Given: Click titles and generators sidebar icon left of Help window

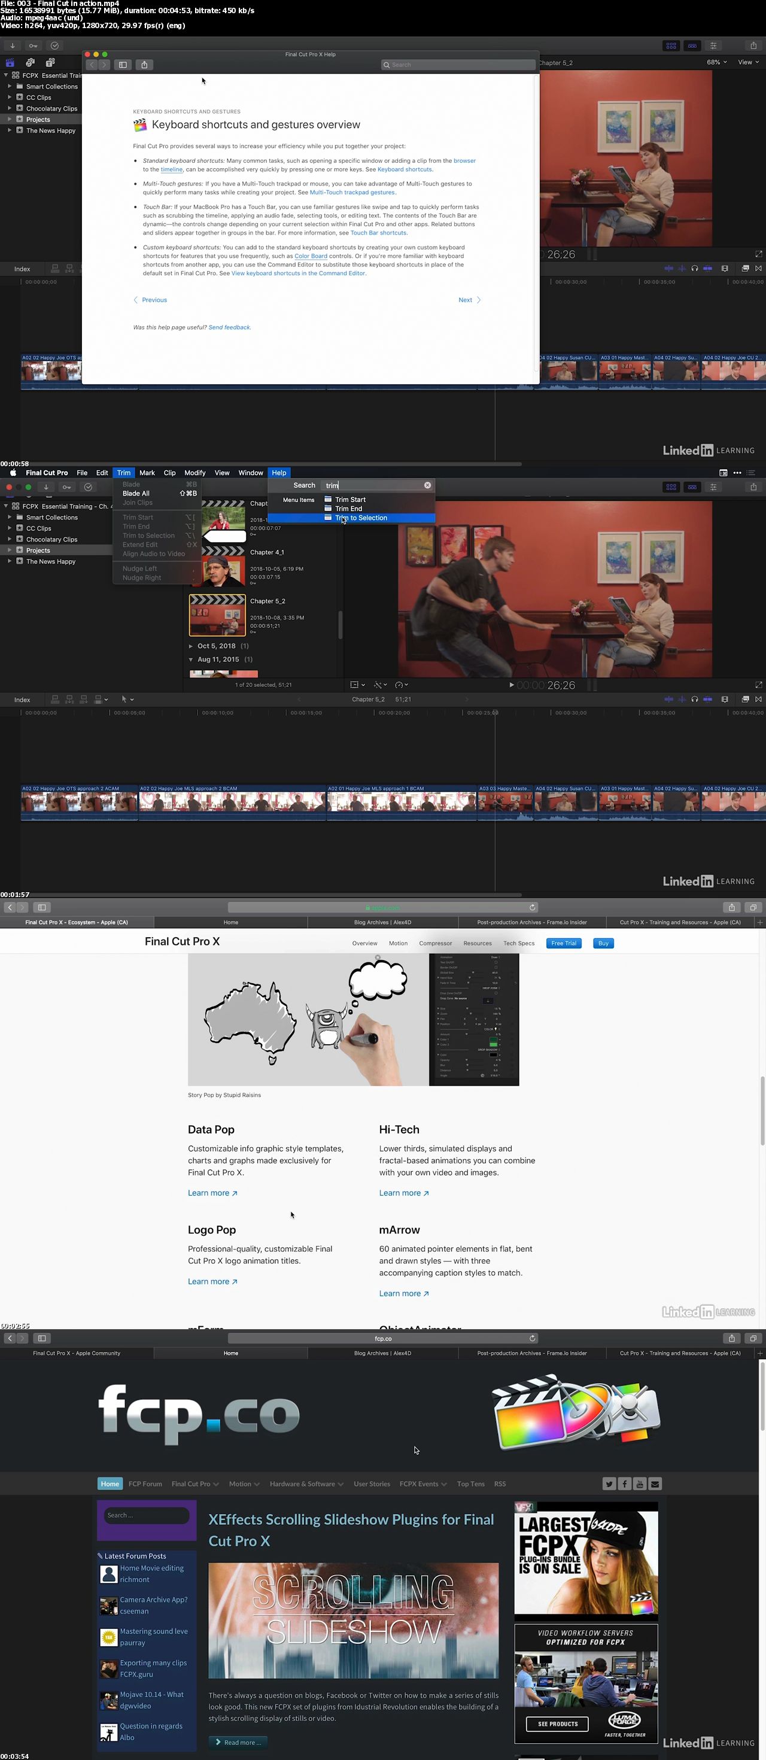Looking at the screenshot, I should [50, 63].
